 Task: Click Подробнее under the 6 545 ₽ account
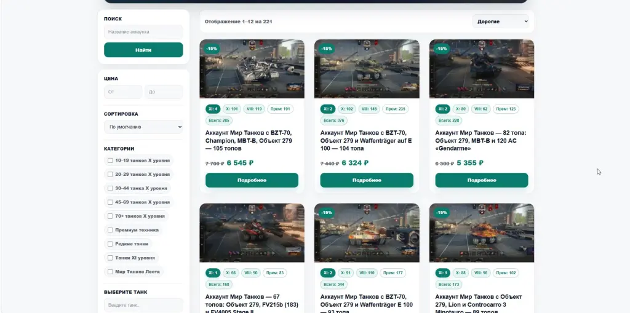pyautogui.click(x=252, y=180)
